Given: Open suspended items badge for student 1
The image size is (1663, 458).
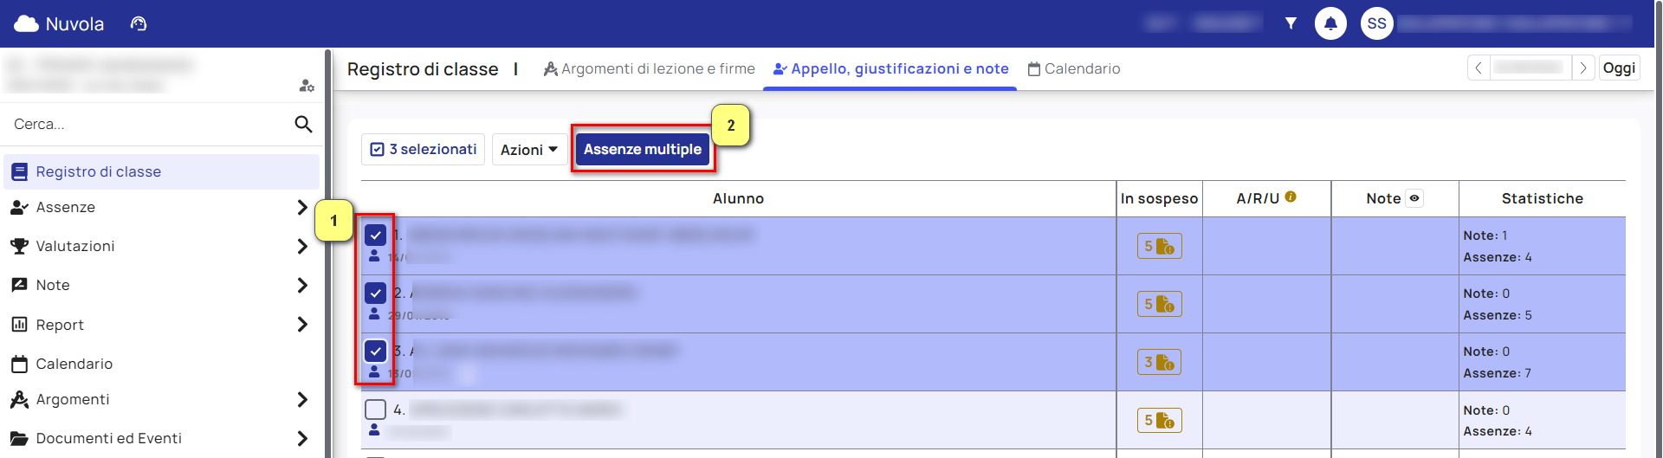Looking at the screenshot, I should coord(1159,246).
